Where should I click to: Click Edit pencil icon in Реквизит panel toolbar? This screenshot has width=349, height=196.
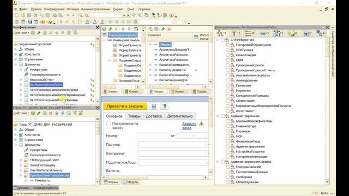click(x=163, y=29)
